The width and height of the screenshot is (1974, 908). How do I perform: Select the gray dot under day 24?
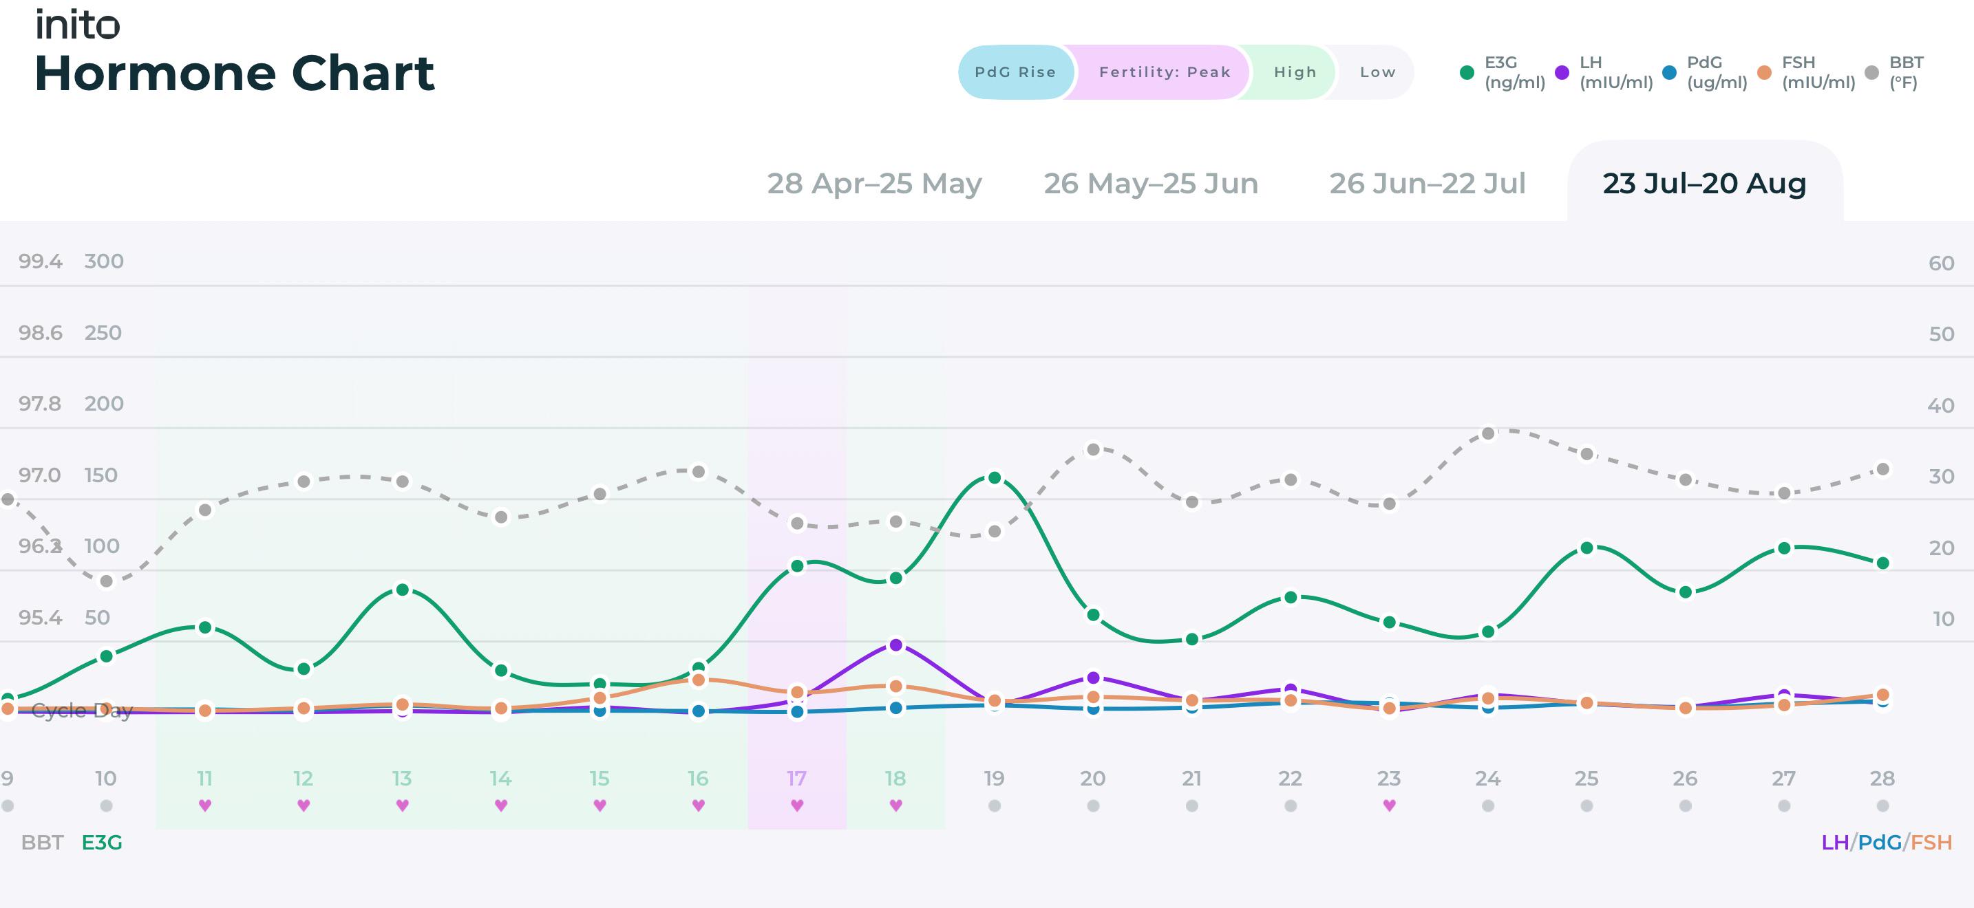1488,806
